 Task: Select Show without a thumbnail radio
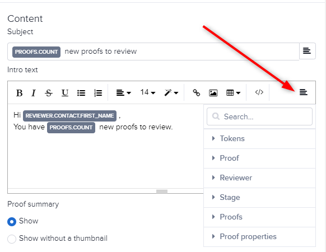pyautogui.click(x=12, y=239)
